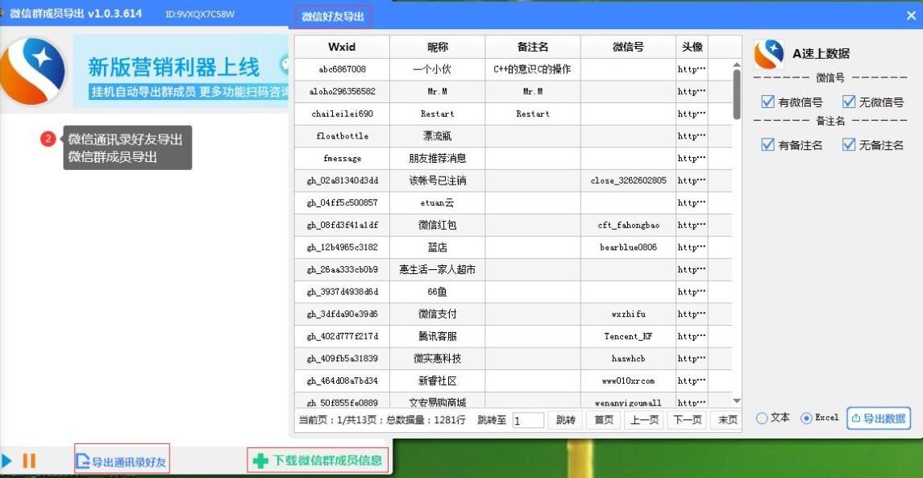
Task: Click the 备注名 column header
Action: [533, 47]
